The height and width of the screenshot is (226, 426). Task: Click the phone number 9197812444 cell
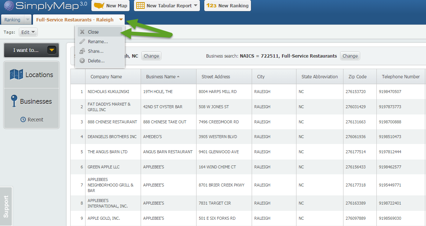click(401, 152)
